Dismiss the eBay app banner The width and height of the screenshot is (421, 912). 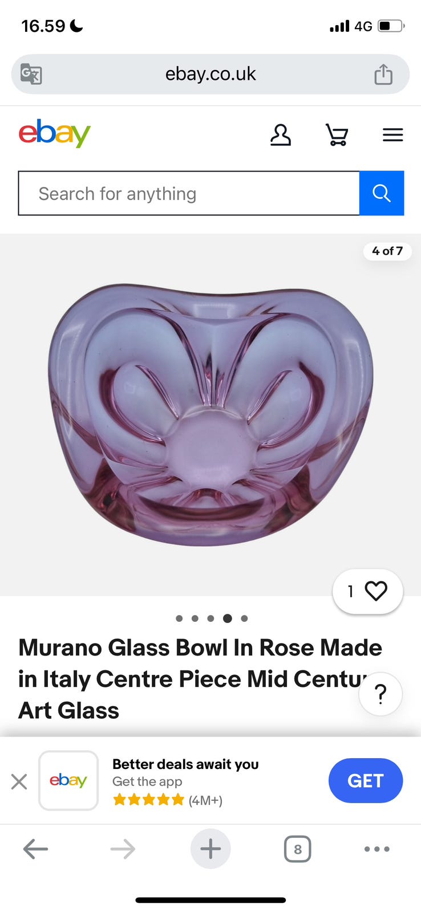[19, 781]
